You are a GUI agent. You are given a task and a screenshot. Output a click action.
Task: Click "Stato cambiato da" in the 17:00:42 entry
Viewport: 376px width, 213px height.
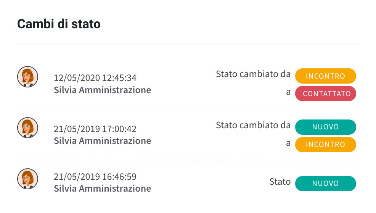pyautogui.click(x=253, y=125)
